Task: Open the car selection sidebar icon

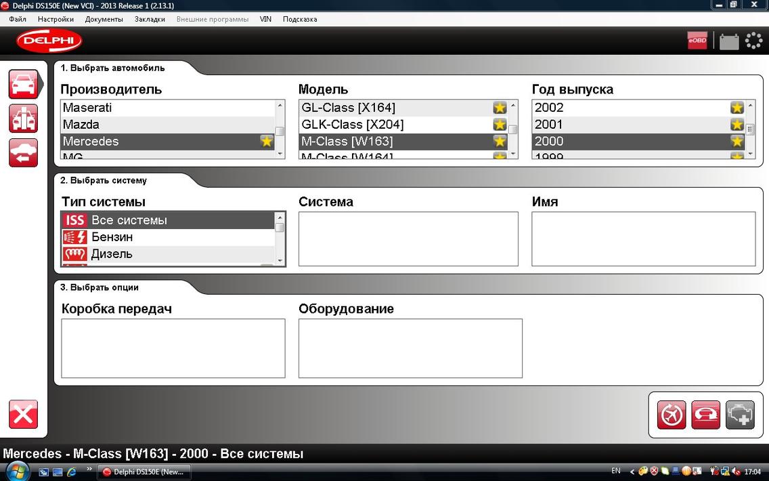Action: [23, 84]
